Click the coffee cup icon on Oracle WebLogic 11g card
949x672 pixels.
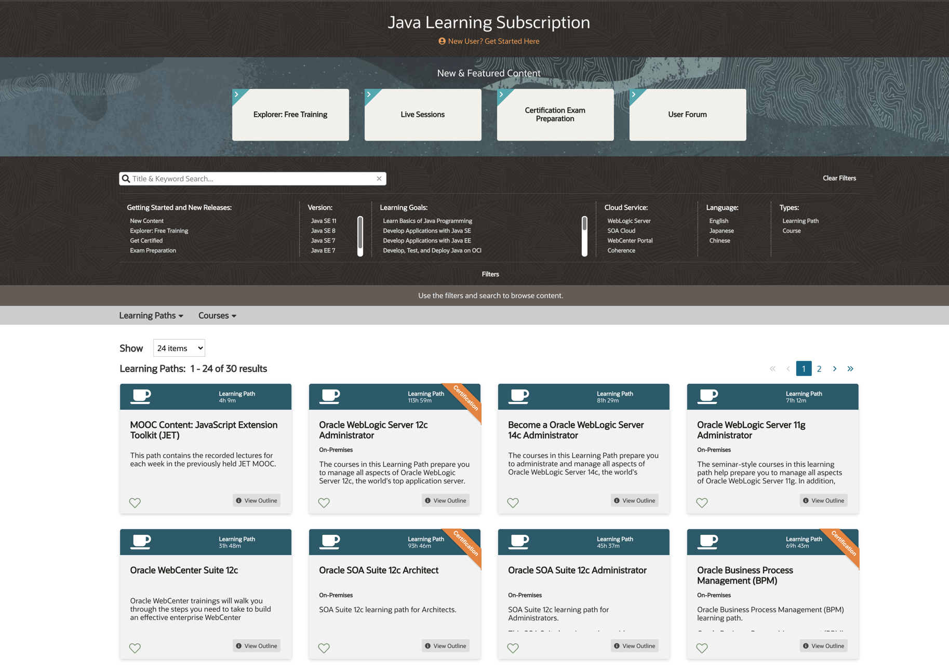pos(707,397)
